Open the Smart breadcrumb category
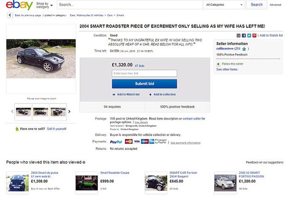This screenshot has width=292, height=203. click(x=120, y=16)
